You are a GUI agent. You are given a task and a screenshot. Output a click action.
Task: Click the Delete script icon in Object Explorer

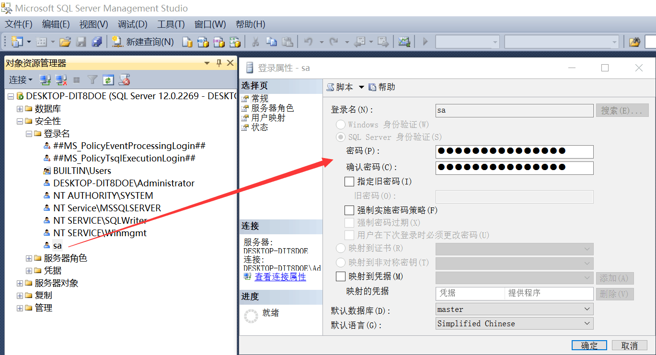[x=125, y=80]
